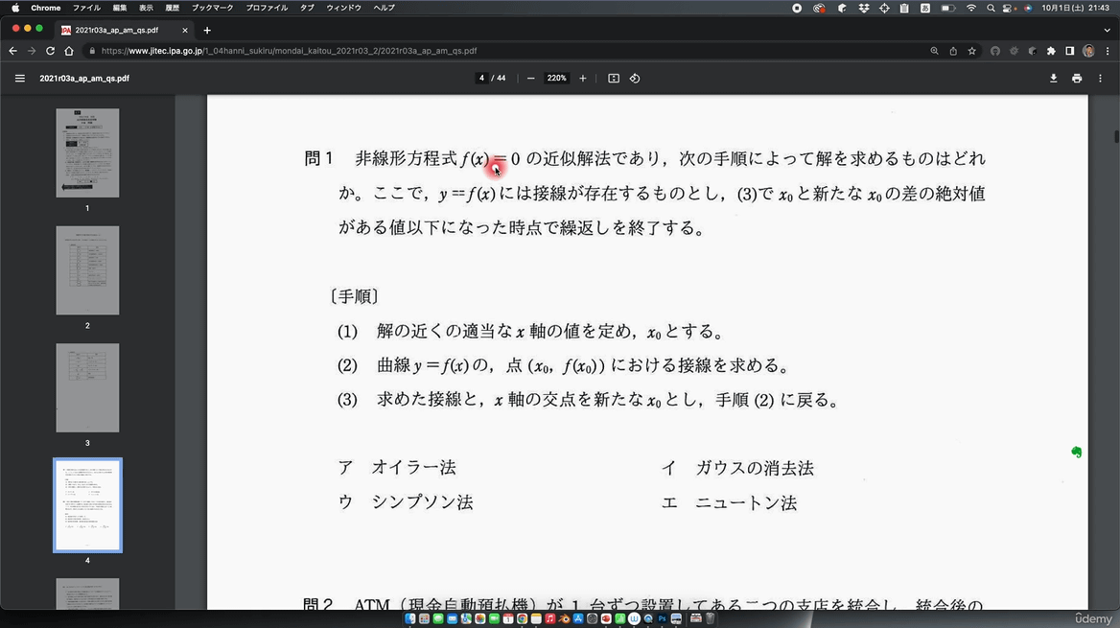Download the PDF file
The height and width of the screenshot is (628, 1120).
[1054, 79]
